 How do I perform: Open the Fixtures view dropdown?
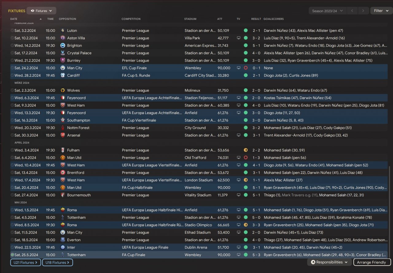[x=41, y=11]
